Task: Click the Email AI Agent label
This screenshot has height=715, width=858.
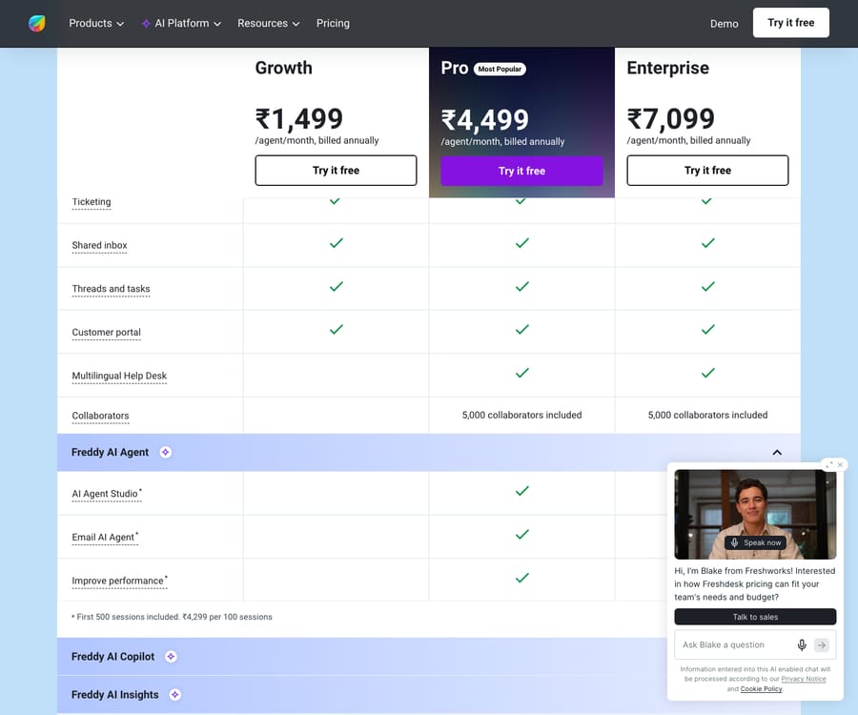Action: tap(105, 537)
